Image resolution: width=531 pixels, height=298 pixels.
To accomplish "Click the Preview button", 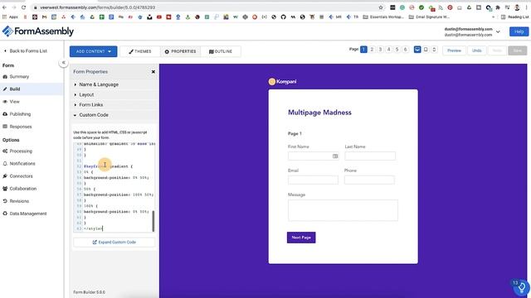I will (454, 50).
